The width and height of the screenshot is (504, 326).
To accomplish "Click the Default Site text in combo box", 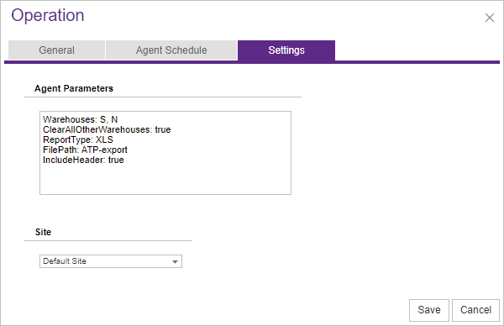I will pos(65,261).
